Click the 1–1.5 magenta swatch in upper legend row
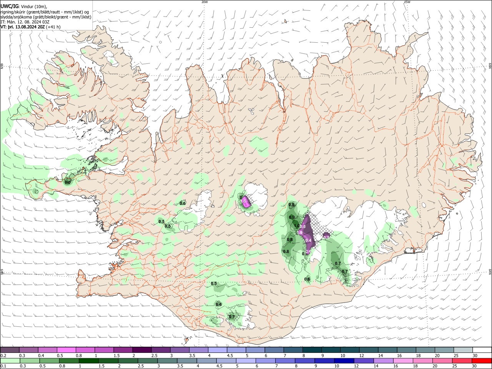Viewport: 492px width, 369px height. point(104,350)
